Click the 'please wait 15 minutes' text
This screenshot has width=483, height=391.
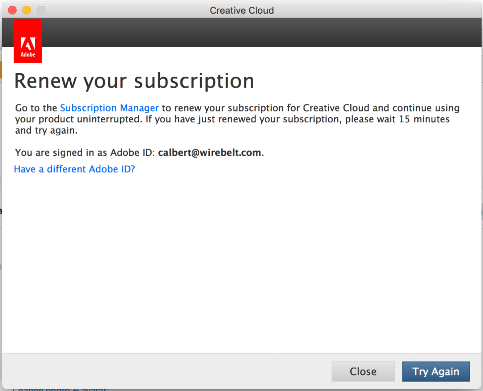coord(397,119)
